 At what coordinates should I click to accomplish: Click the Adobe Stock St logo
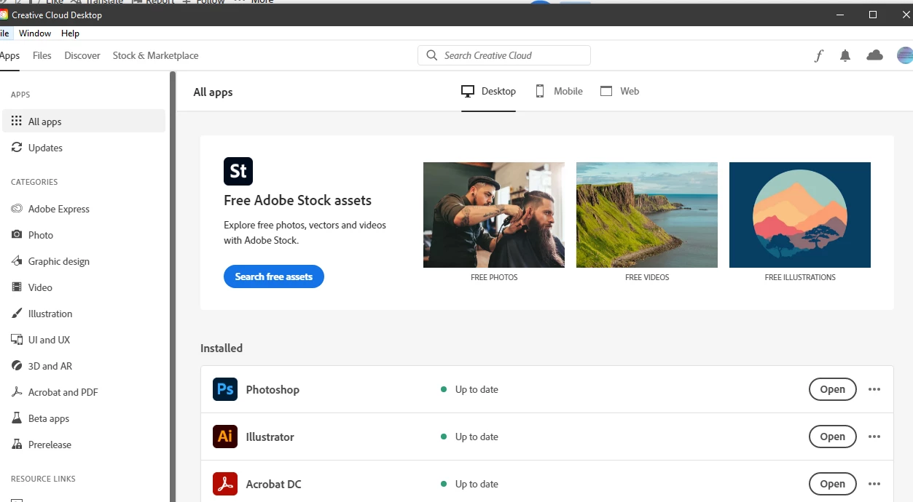(238, 171)
